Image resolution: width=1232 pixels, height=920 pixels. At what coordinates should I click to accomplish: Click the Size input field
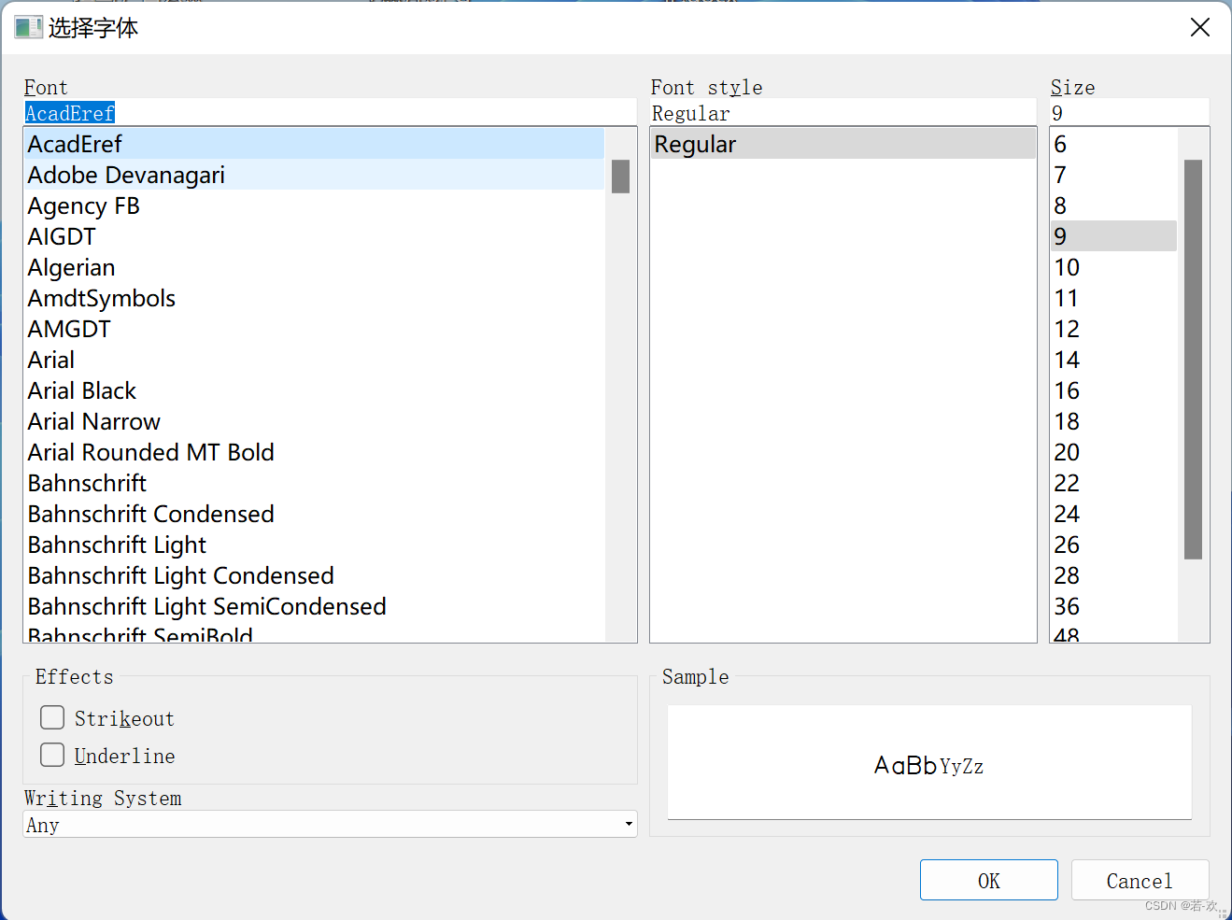1129,113
